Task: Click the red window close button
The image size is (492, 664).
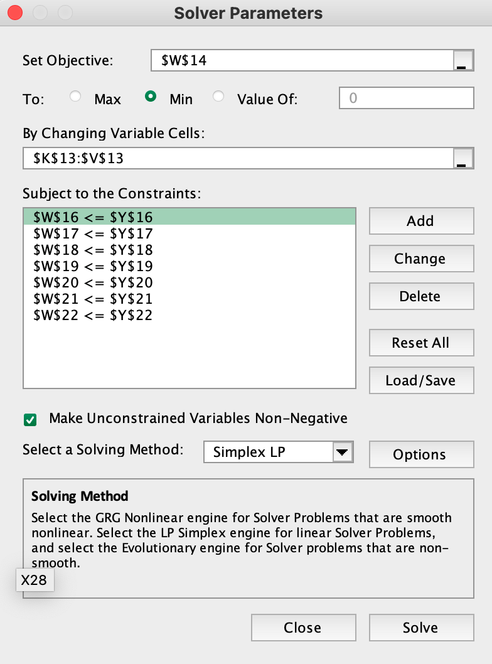Action: coord(15,13)
